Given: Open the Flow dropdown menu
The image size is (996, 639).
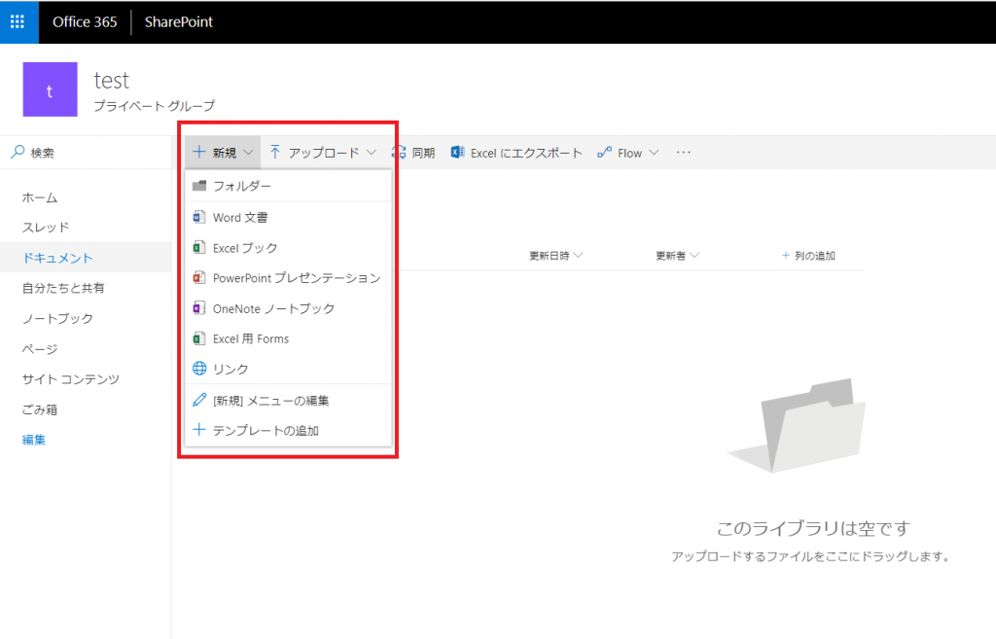Looking at the screenshot, I should [628, 153].
